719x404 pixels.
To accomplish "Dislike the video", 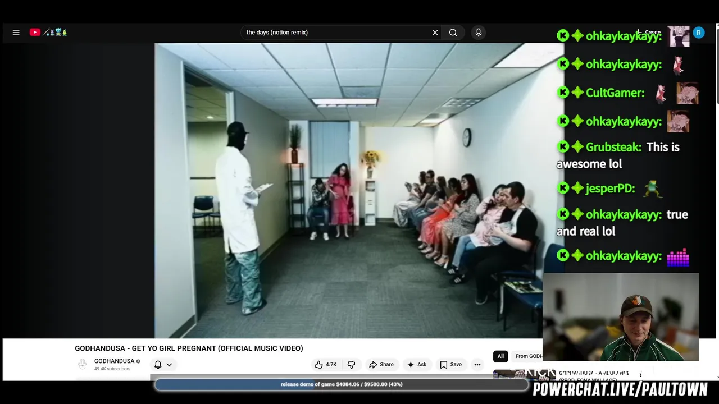I will tap(352, 365).
